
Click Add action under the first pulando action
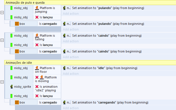pyautogui.click(x=71, y=14)
